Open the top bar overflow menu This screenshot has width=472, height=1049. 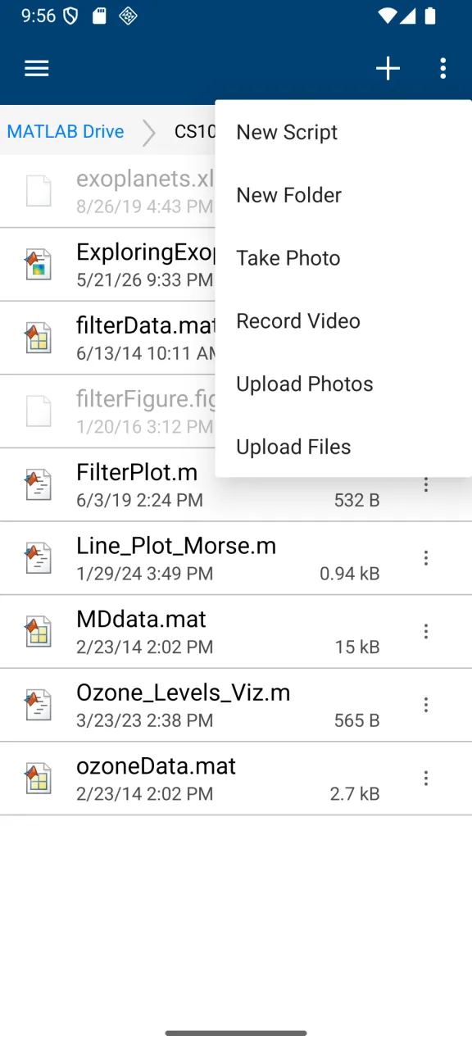442,69
